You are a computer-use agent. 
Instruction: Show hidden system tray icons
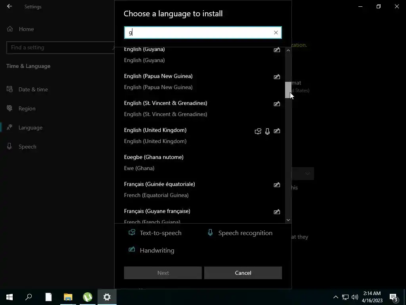pyautogui.click(x=335, y=297)
